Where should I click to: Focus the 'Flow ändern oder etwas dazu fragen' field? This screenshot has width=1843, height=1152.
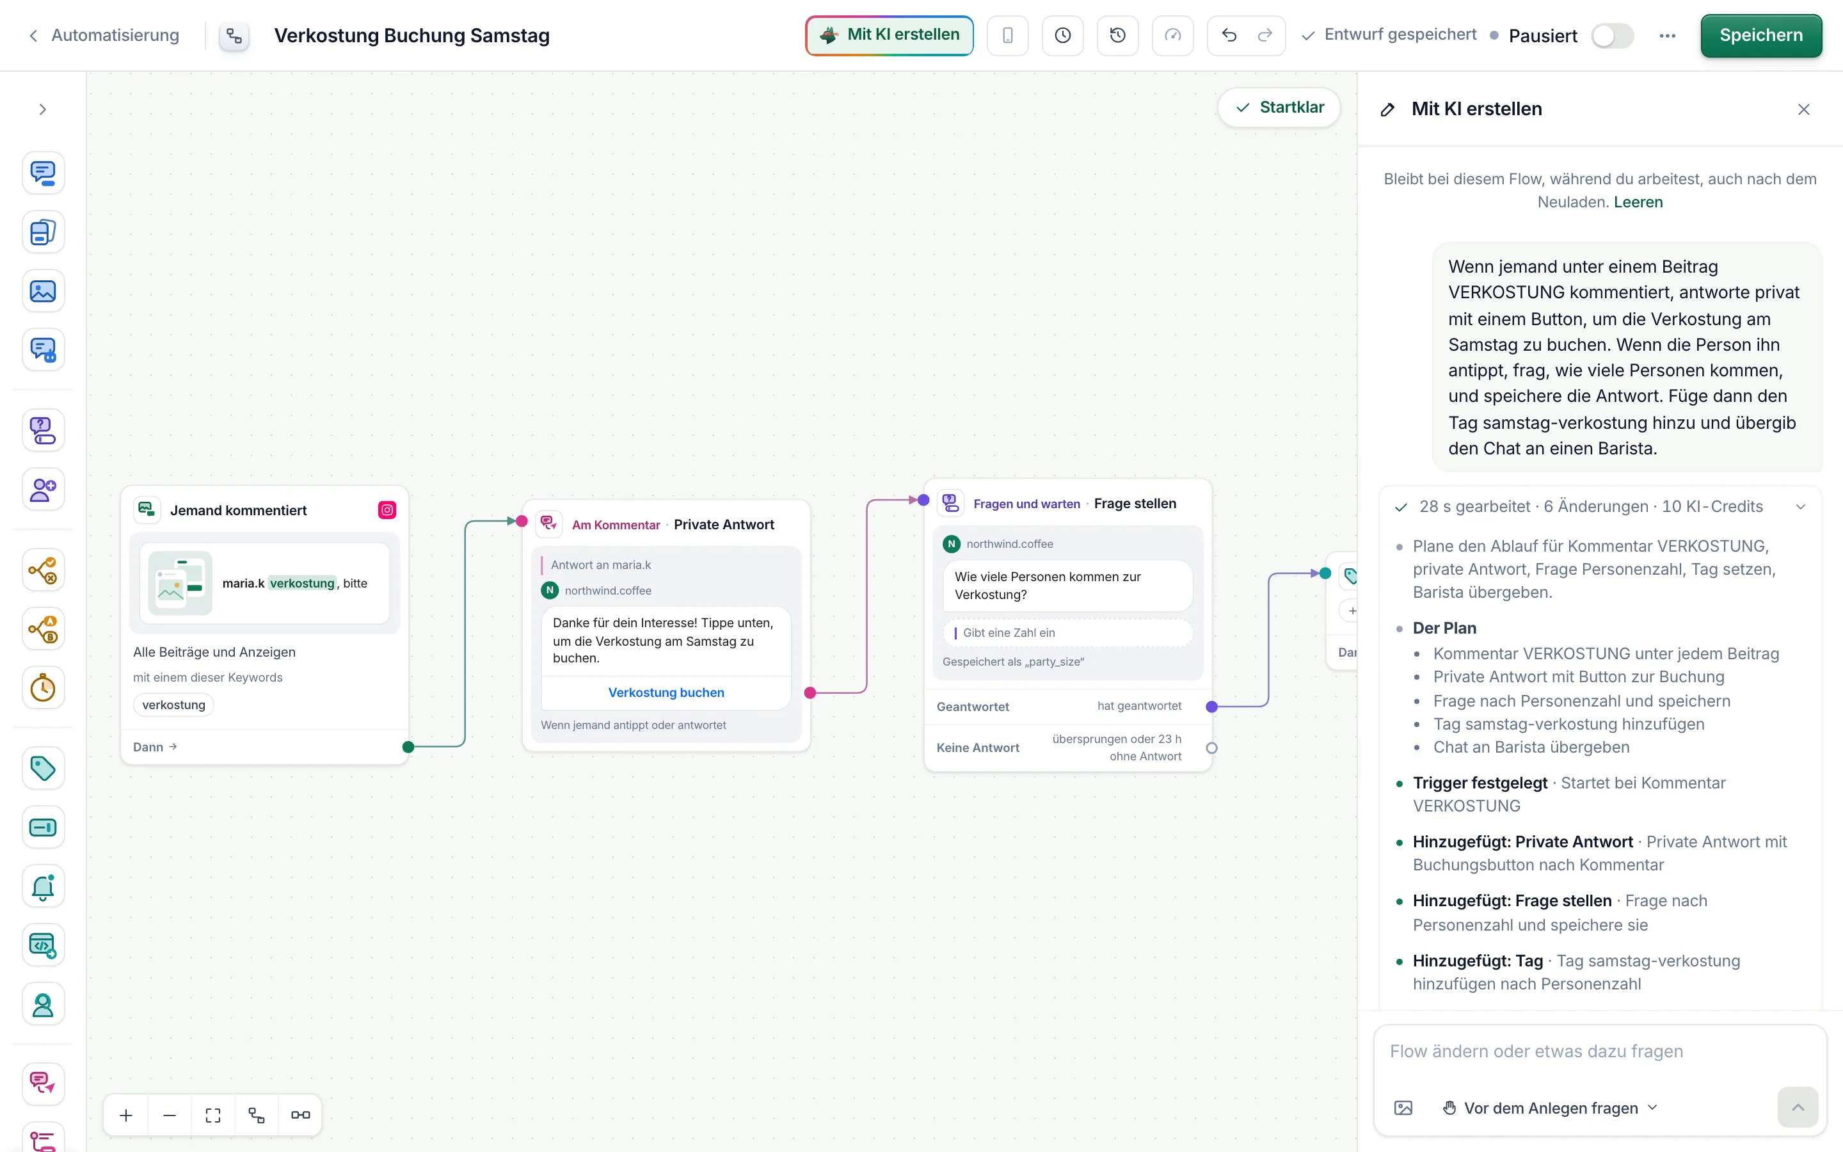pyautogui.click(x=1599, y=1052)
